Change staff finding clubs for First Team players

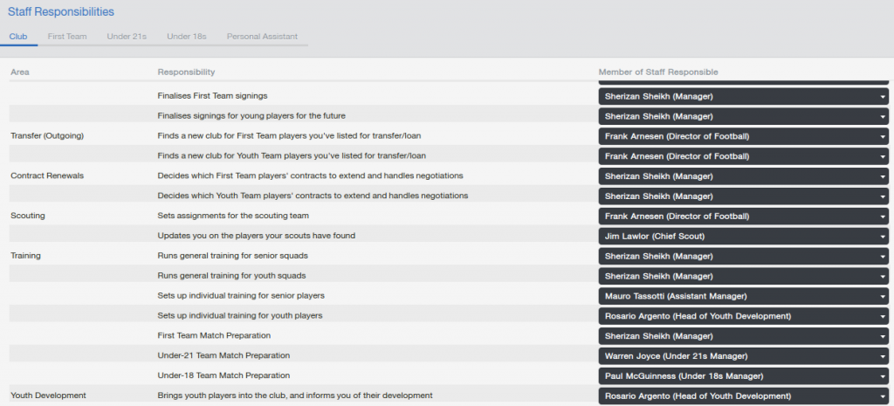point(743,136)
